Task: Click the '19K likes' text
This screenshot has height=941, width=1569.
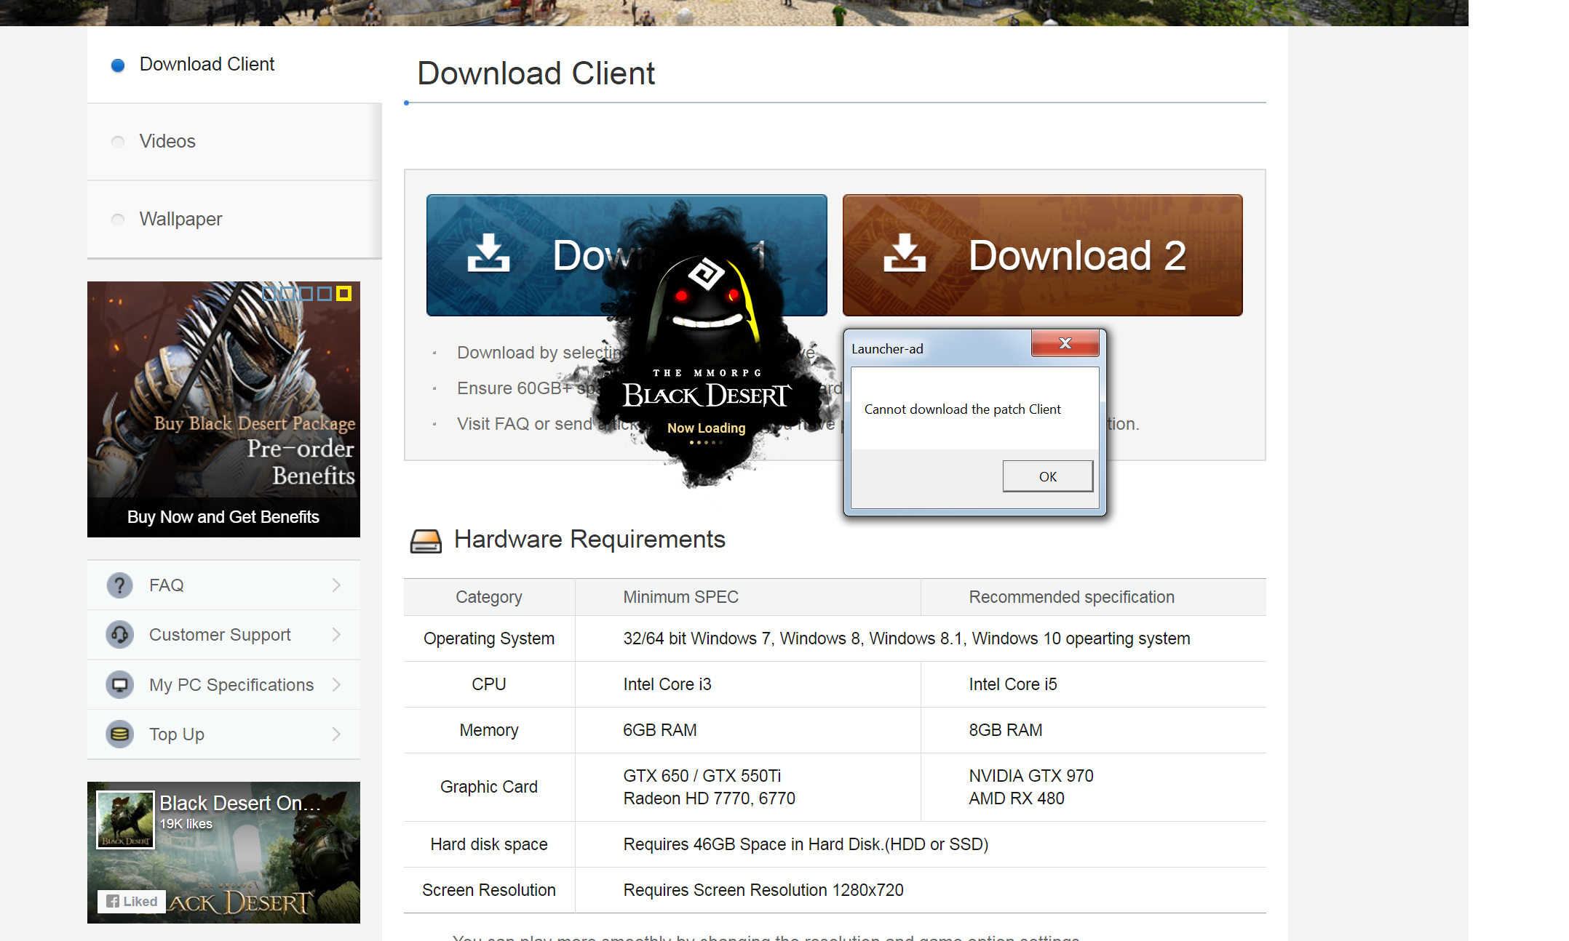Action: click(x=186, y=824)
